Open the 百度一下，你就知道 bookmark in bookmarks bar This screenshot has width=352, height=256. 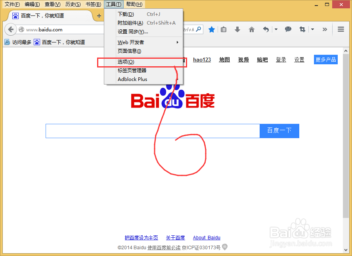tap(59, 42)
